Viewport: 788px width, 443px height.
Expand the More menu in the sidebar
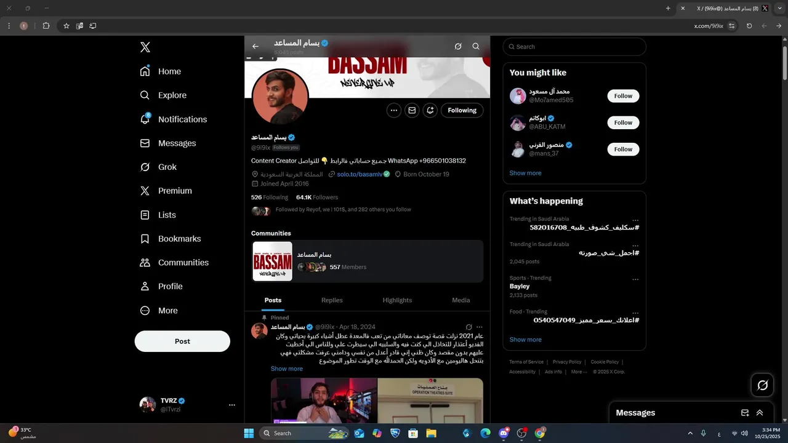[x=158, y=311]
